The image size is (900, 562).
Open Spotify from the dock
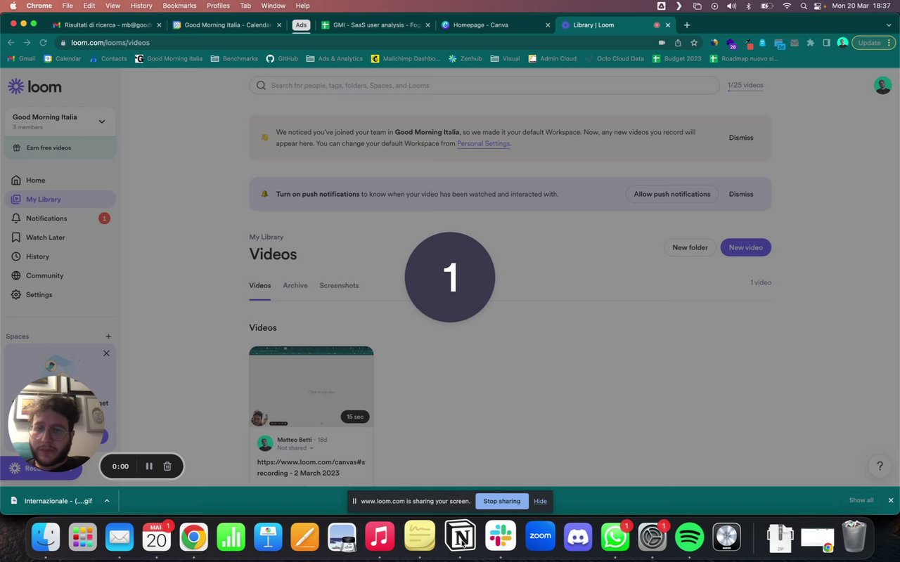[x=690, y=537]
